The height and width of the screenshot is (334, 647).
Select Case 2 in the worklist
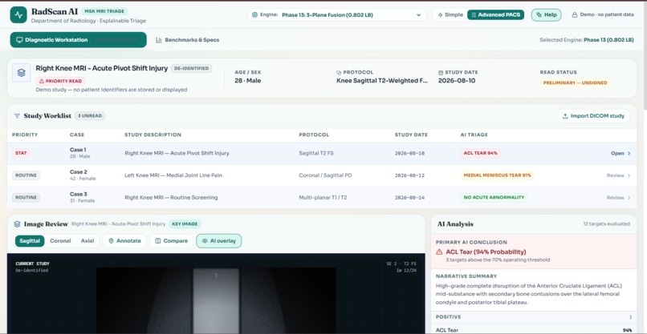322,175
